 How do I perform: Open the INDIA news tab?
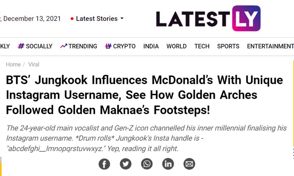[x=151, y=46]
